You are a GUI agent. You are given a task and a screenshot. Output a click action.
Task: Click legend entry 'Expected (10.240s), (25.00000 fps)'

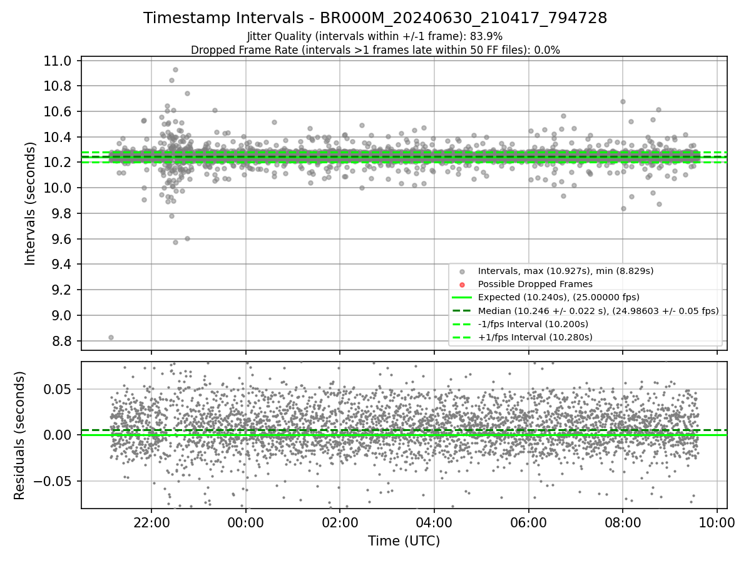coord(559,297)
